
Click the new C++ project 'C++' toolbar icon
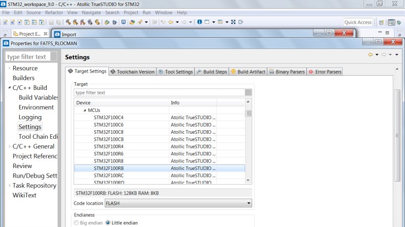34,22
